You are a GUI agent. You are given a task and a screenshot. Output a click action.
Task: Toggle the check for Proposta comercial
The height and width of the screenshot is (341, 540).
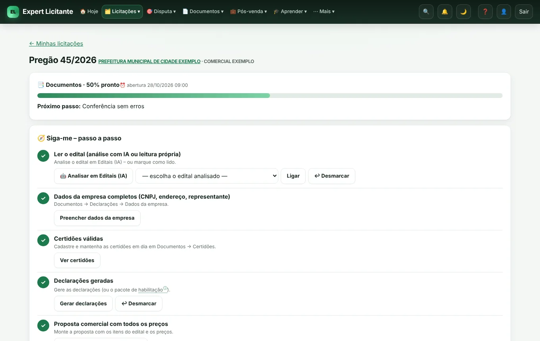click(x=43, y=326)
